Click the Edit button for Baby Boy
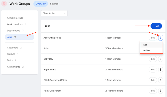The height and width of the screenshot is (97, 167). pyautogui.click(x=153, y=59)
